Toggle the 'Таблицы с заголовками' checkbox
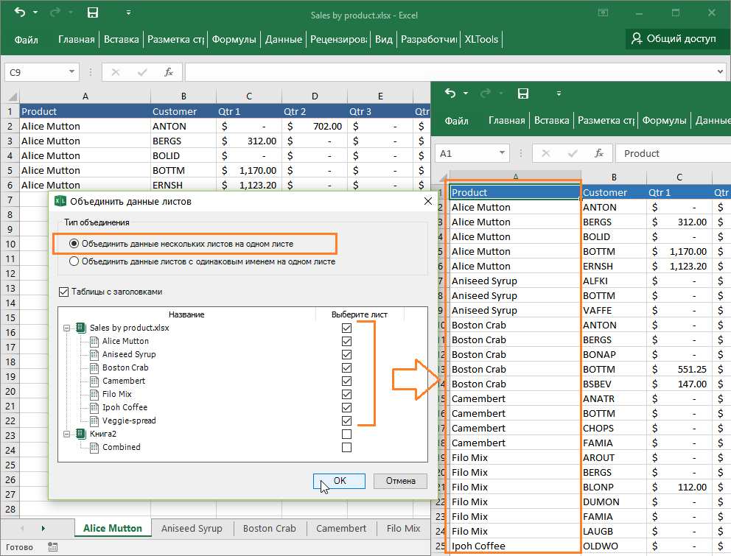731x556 pixels. click(63, 292)
